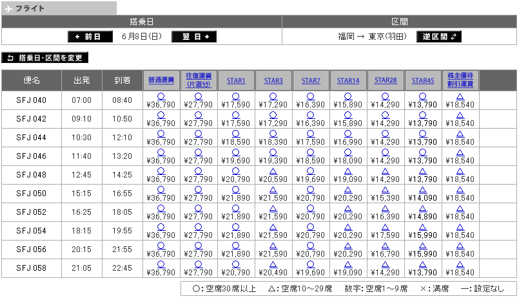This screenshot has width=519, height=301.
Task: Select SFJ 050 STAR14 triangle availability icon
Action: [x=348, y=189]
